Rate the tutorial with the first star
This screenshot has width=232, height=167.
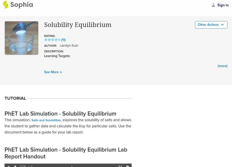coord(46,40)
